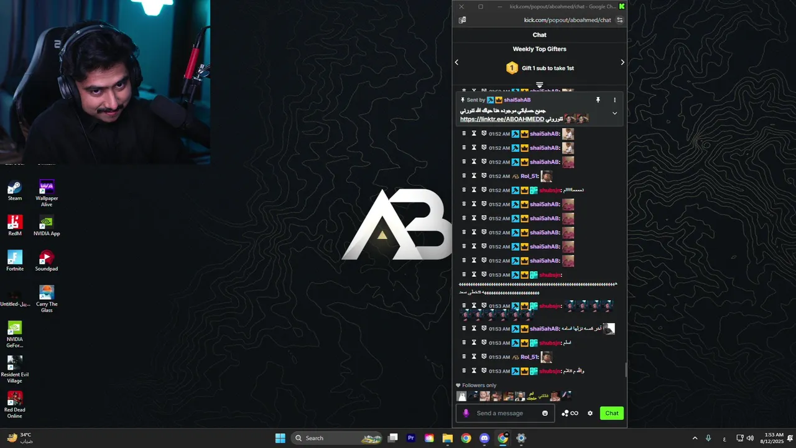Open Red Dead Online desktop shortcut
The width and height of the screenshot is (796, 448).
click(15, 404)
